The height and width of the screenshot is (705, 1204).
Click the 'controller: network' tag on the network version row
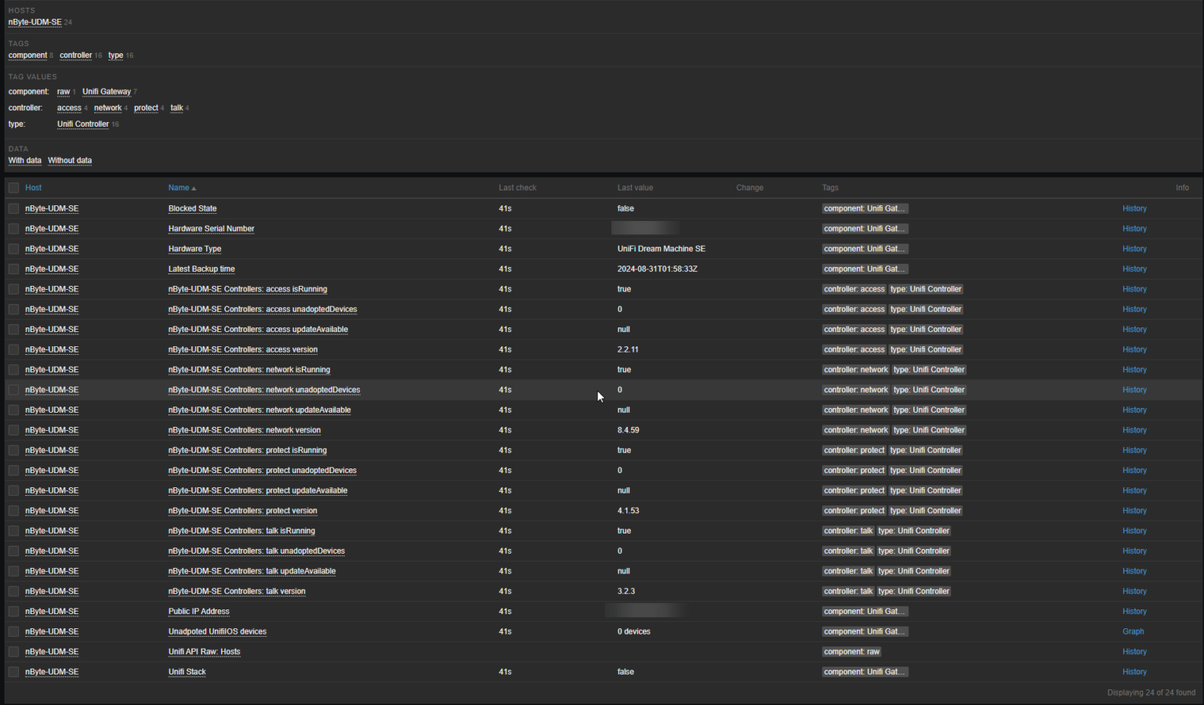coord(855,429)
